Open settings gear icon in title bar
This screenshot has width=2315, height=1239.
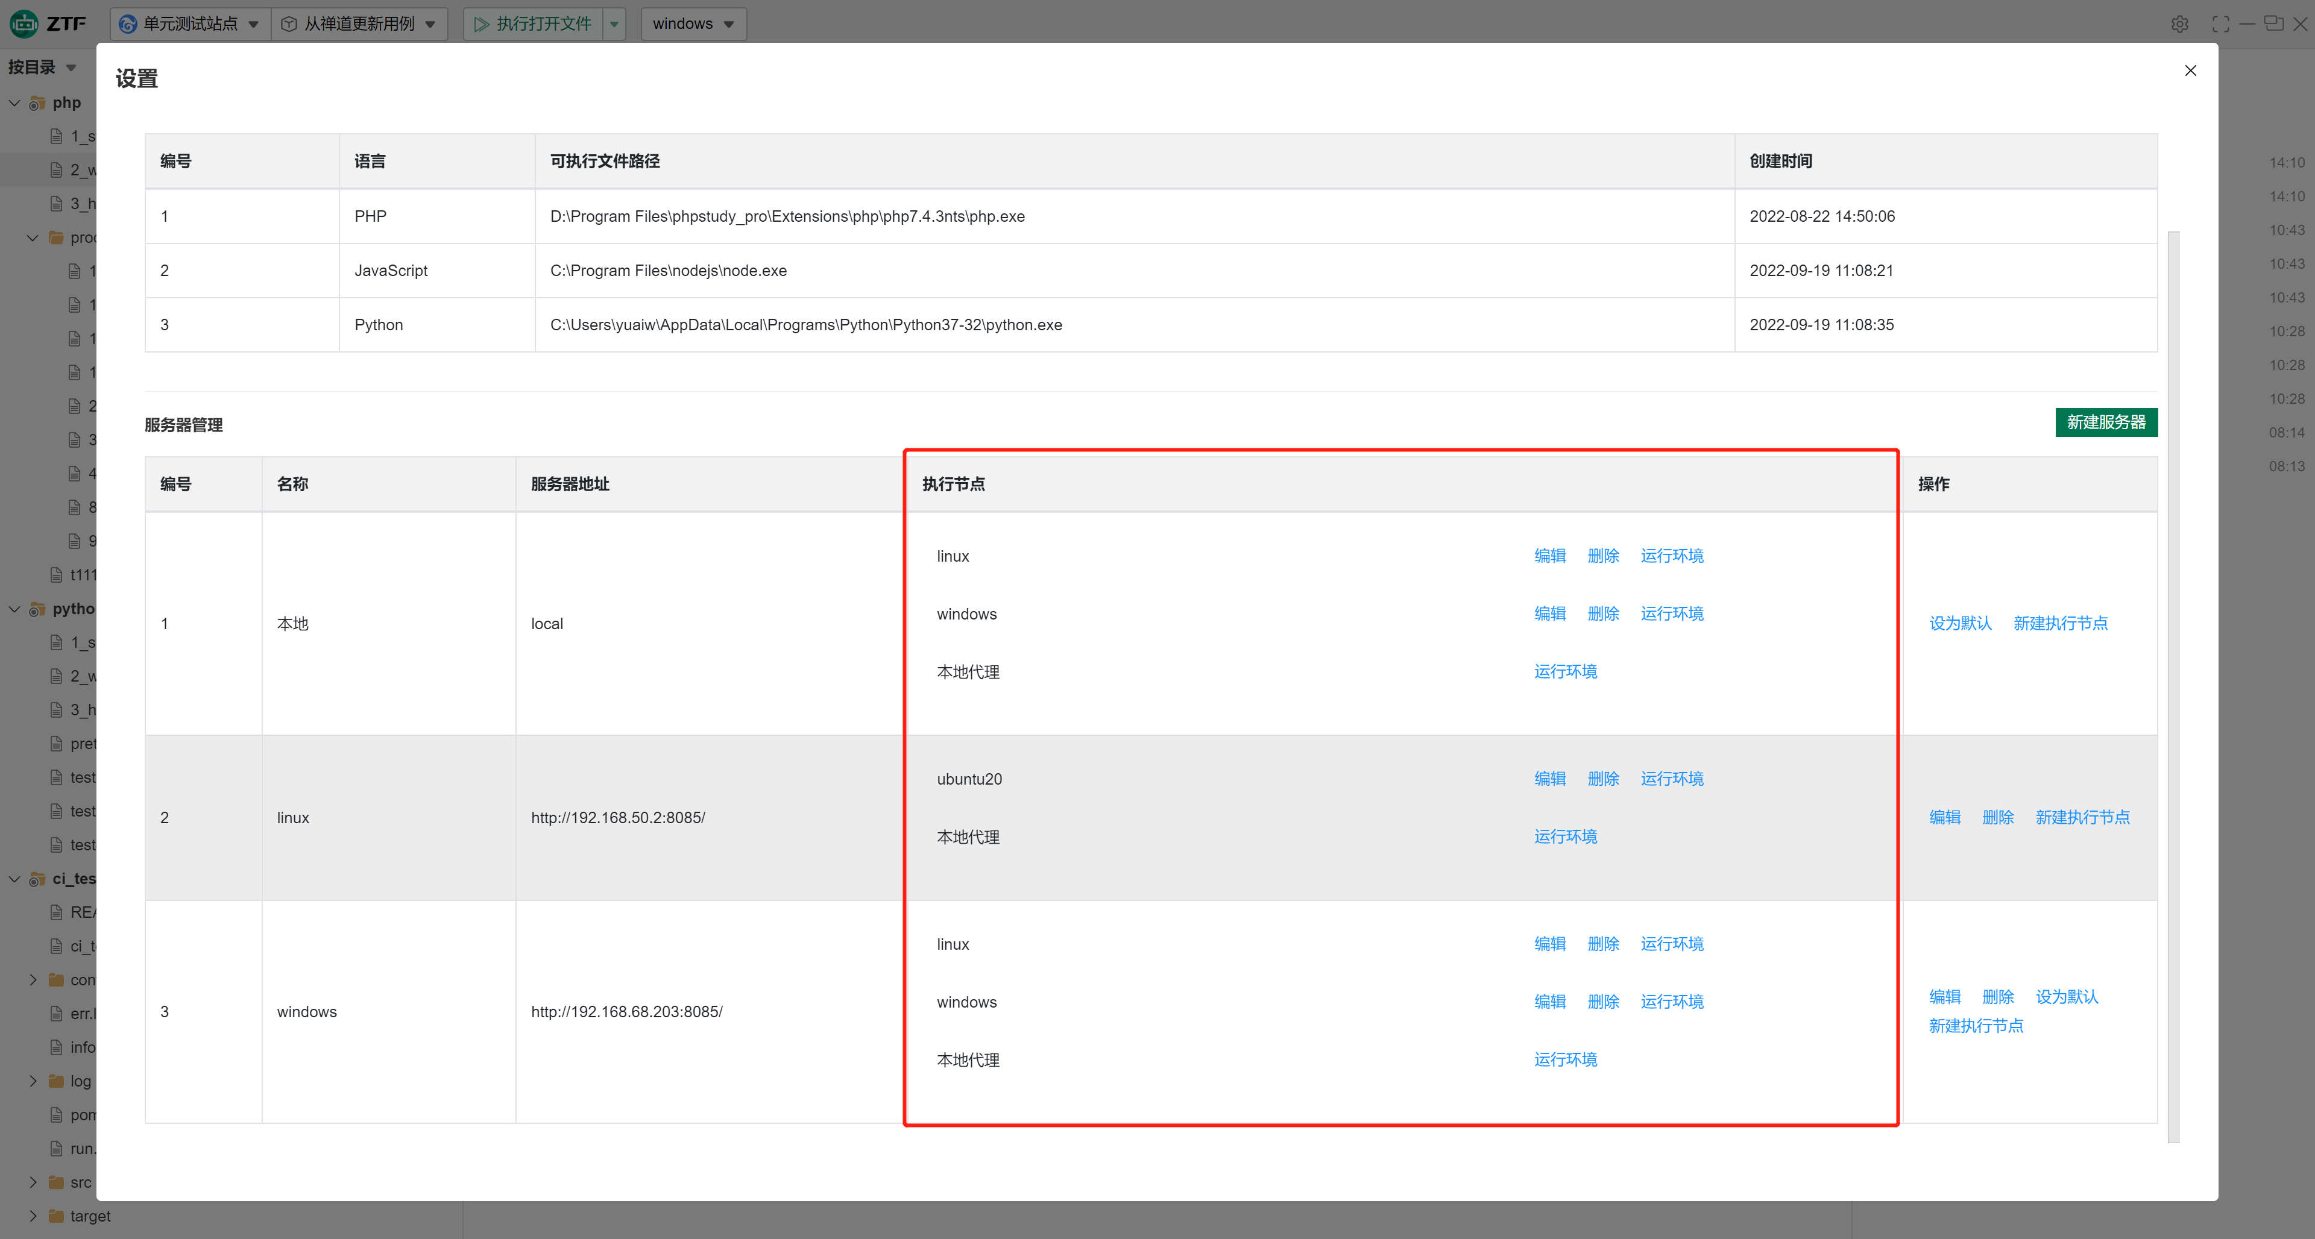point(2179,24)
